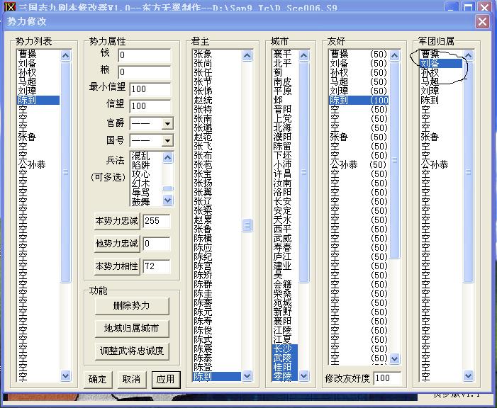Image resolution: width=497 pixels, height=408 pixels.
Task: Click the 本势力忠诚 button
Action: (116, 221)
